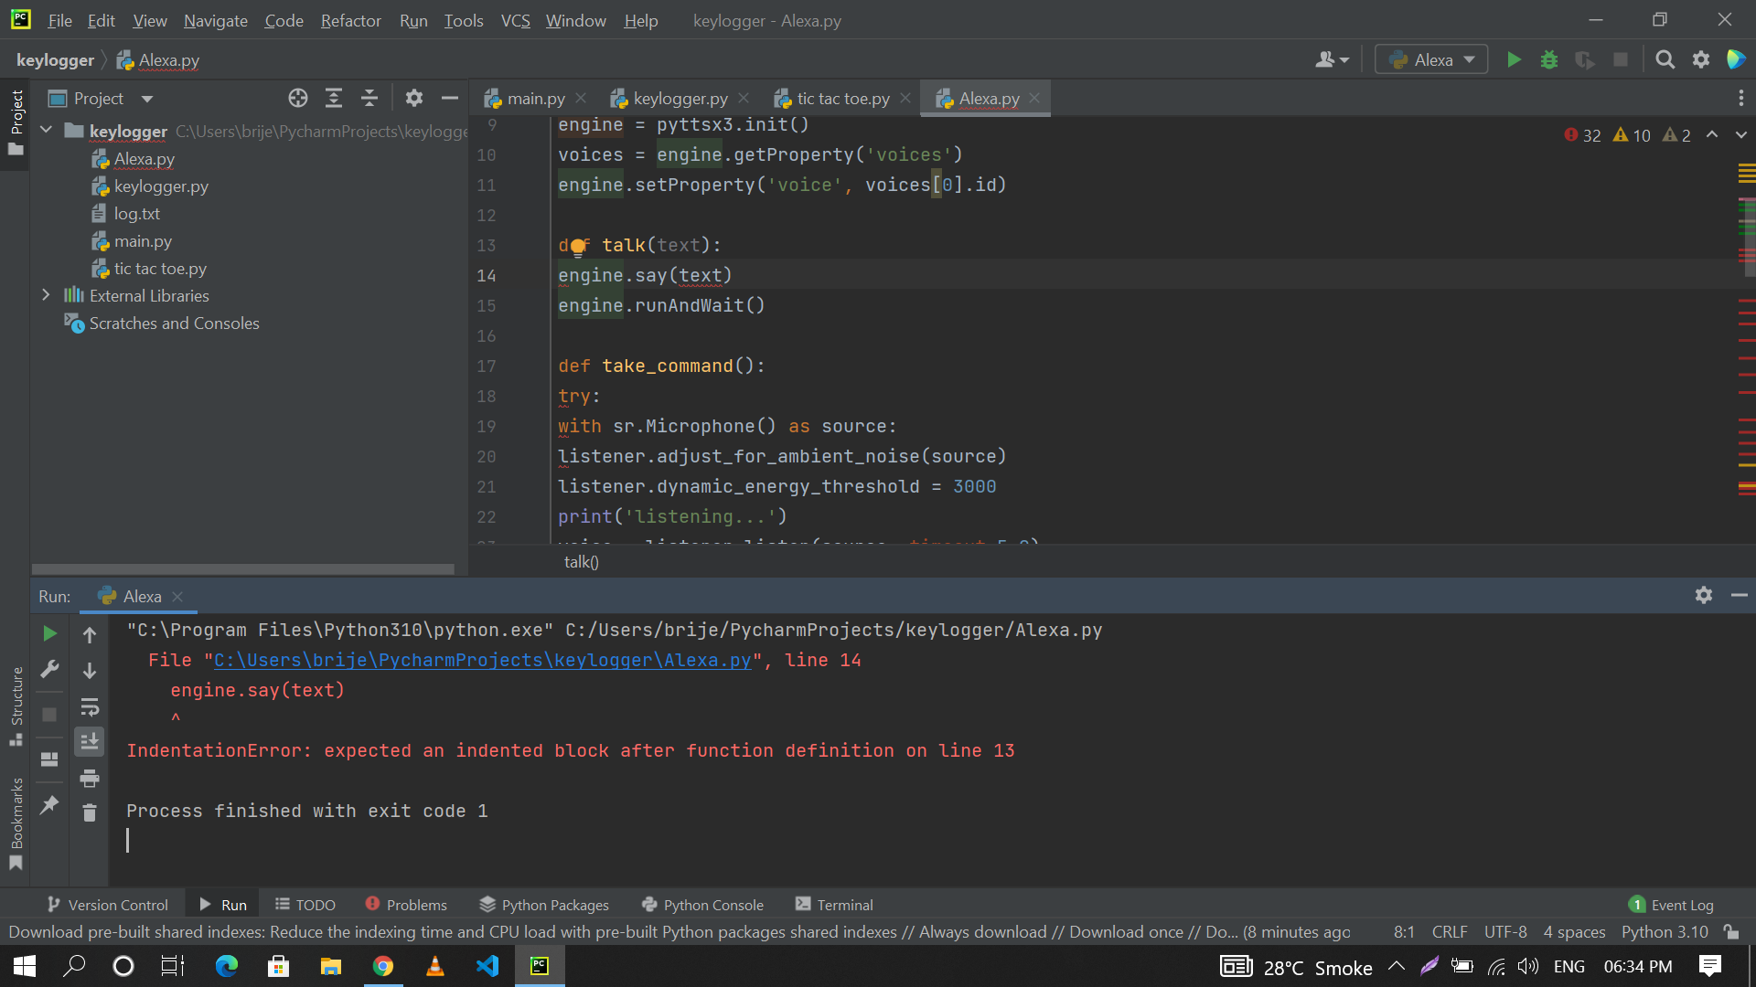Click the Python 3.10 interpreter in status bar
1756x987 pixels.
1664,932
